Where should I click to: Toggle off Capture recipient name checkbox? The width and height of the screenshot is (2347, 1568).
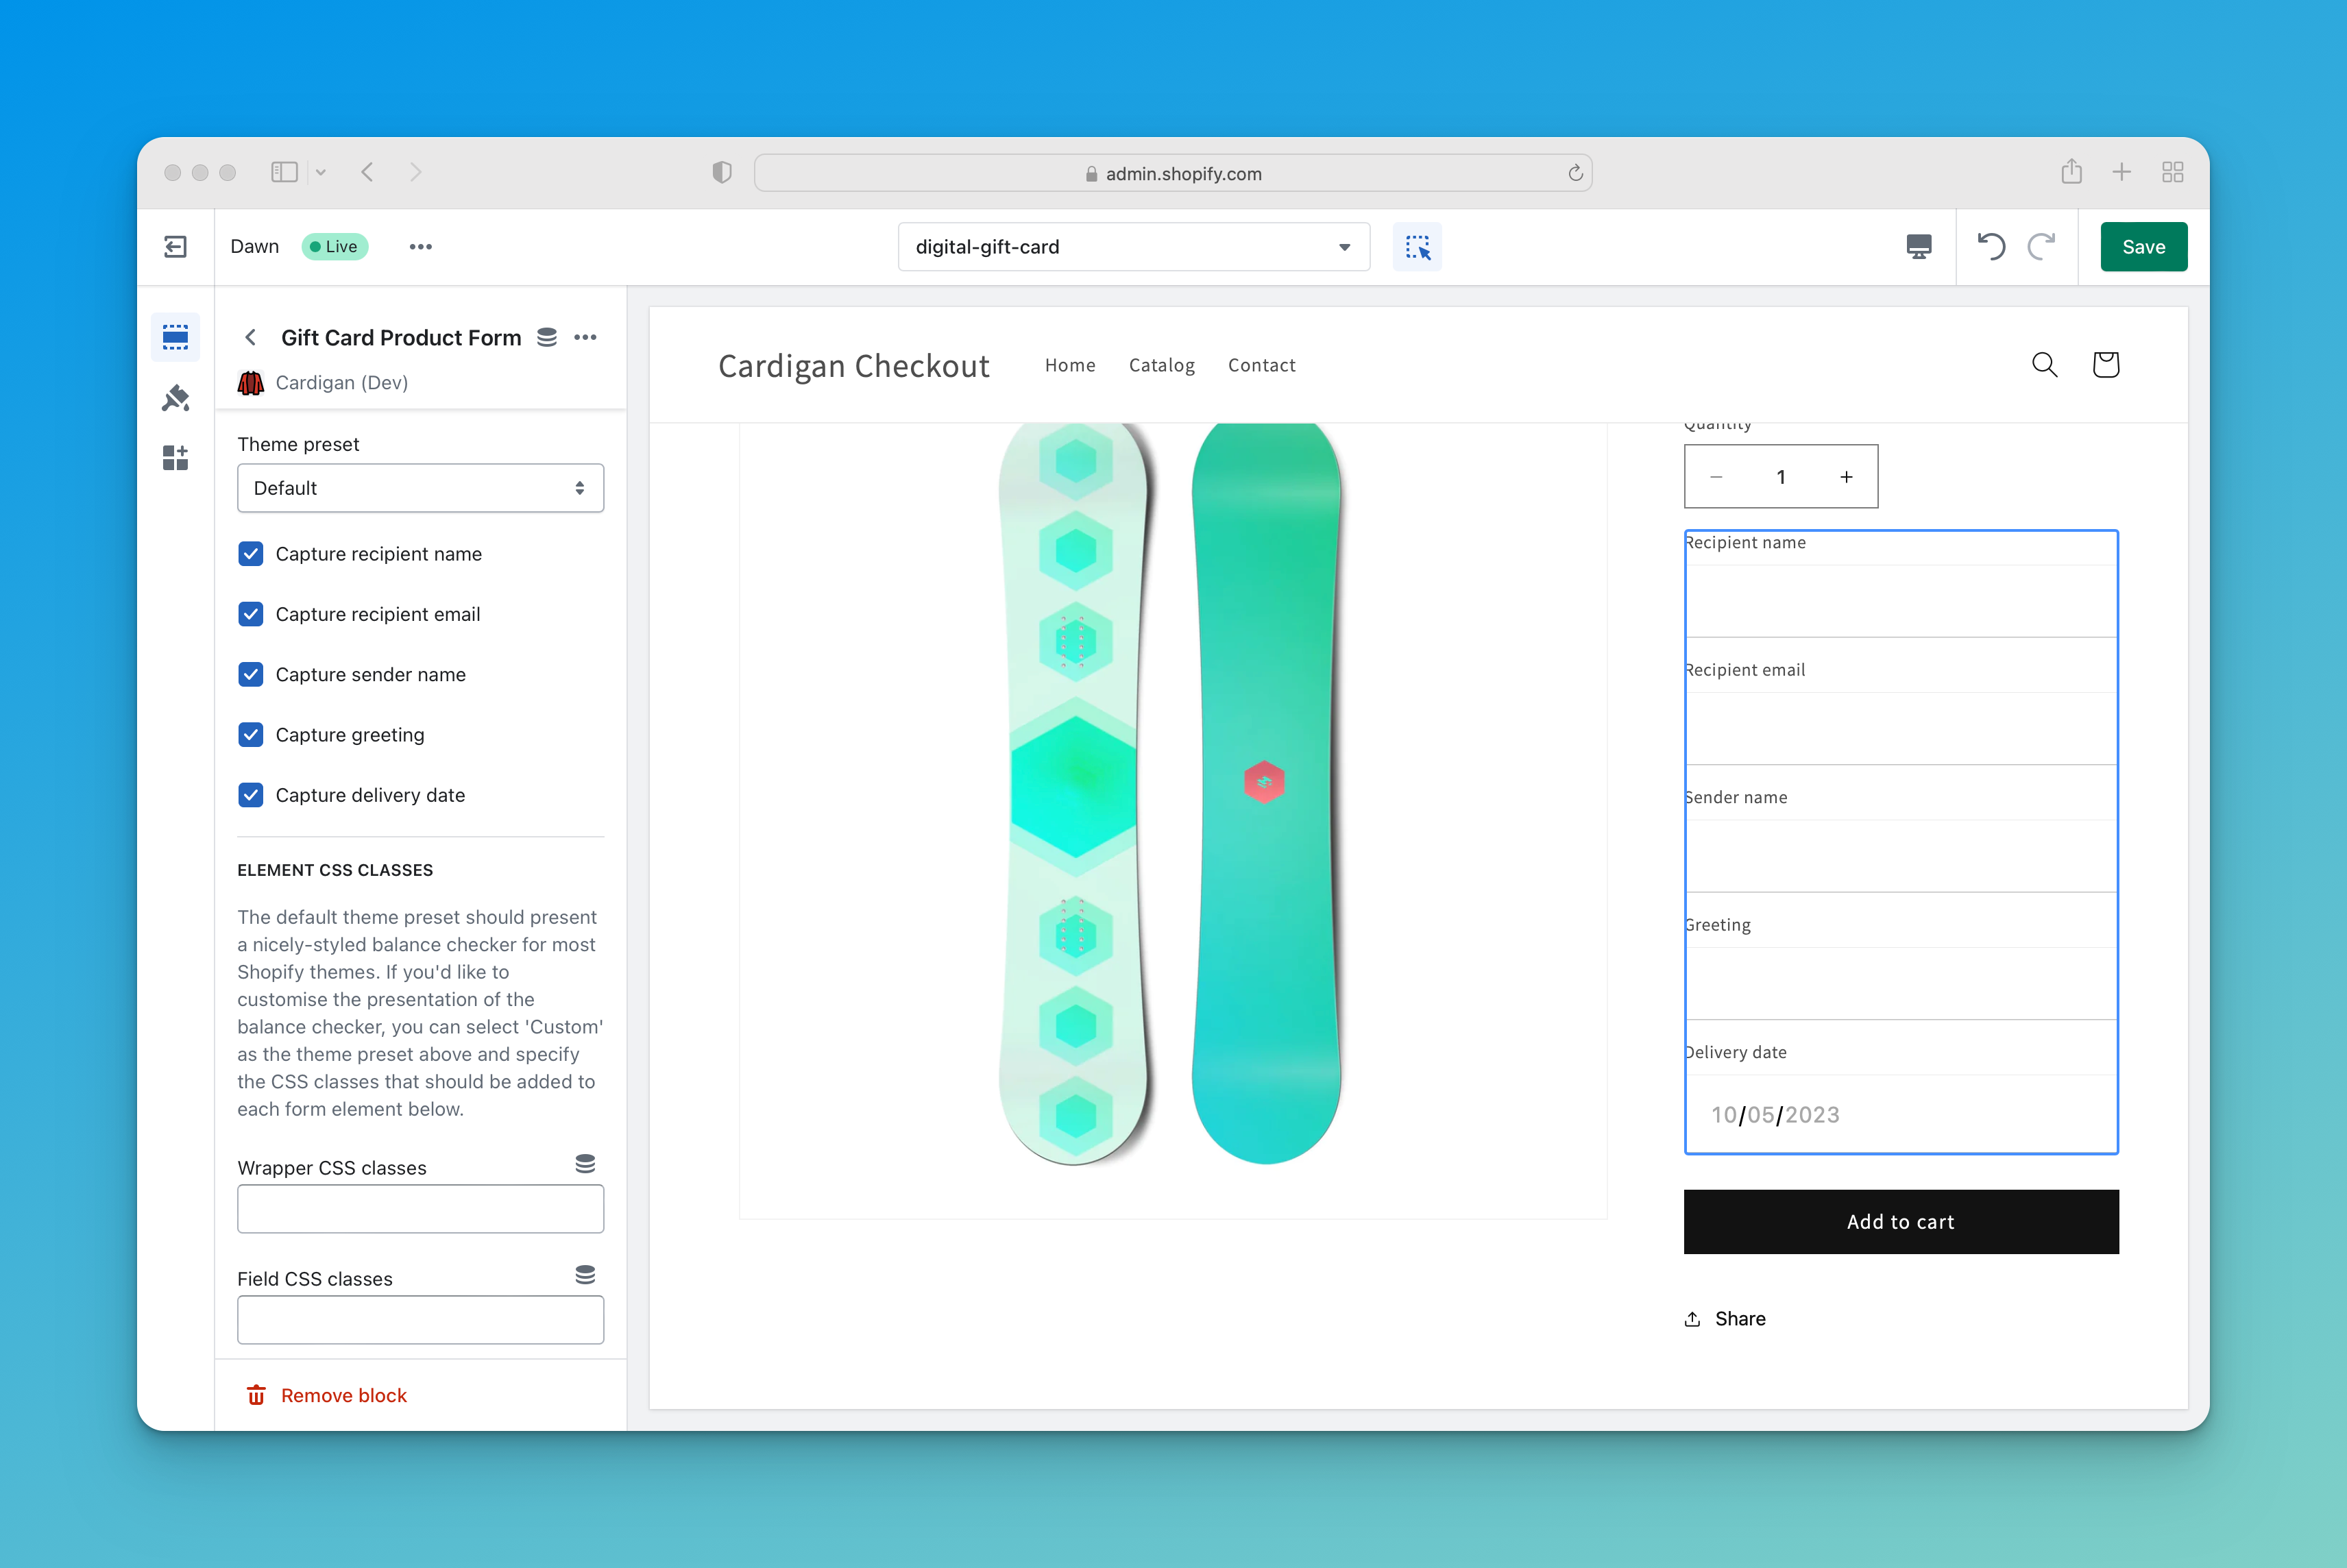(x=252, y=553)
